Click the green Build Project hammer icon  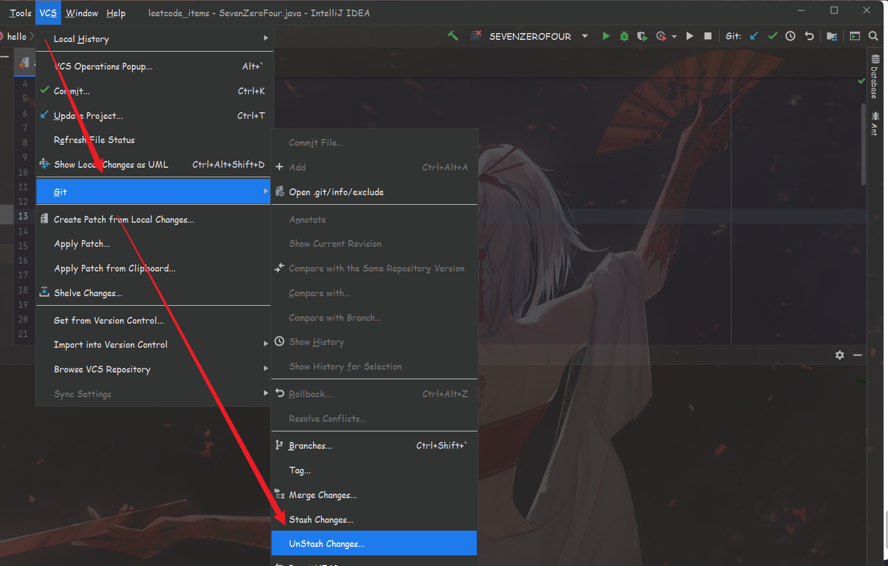453,36
